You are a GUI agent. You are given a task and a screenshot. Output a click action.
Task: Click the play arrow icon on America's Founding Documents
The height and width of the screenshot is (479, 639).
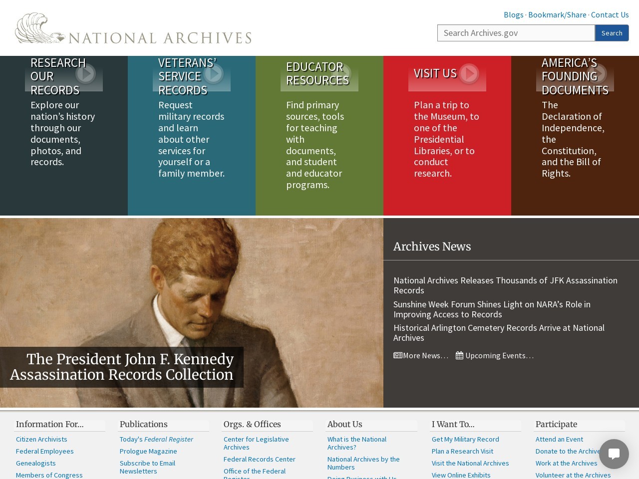click(597, 73)
